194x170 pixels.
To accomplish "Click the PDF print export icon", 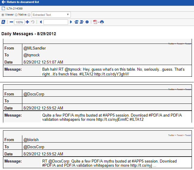I will [x=98, y=22].
